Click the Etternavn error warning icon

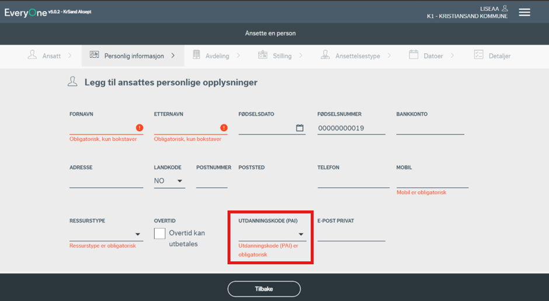click(x=224, y=128)
